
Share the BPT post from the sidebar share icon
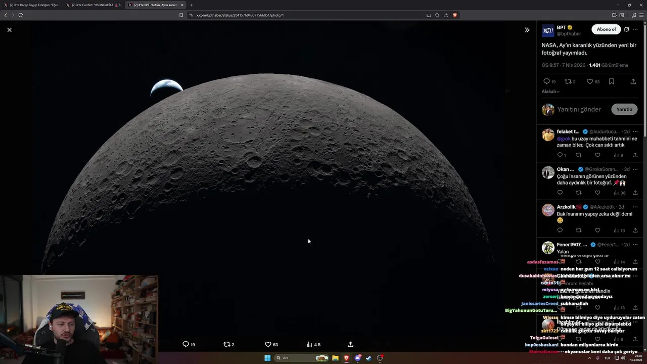633,81
